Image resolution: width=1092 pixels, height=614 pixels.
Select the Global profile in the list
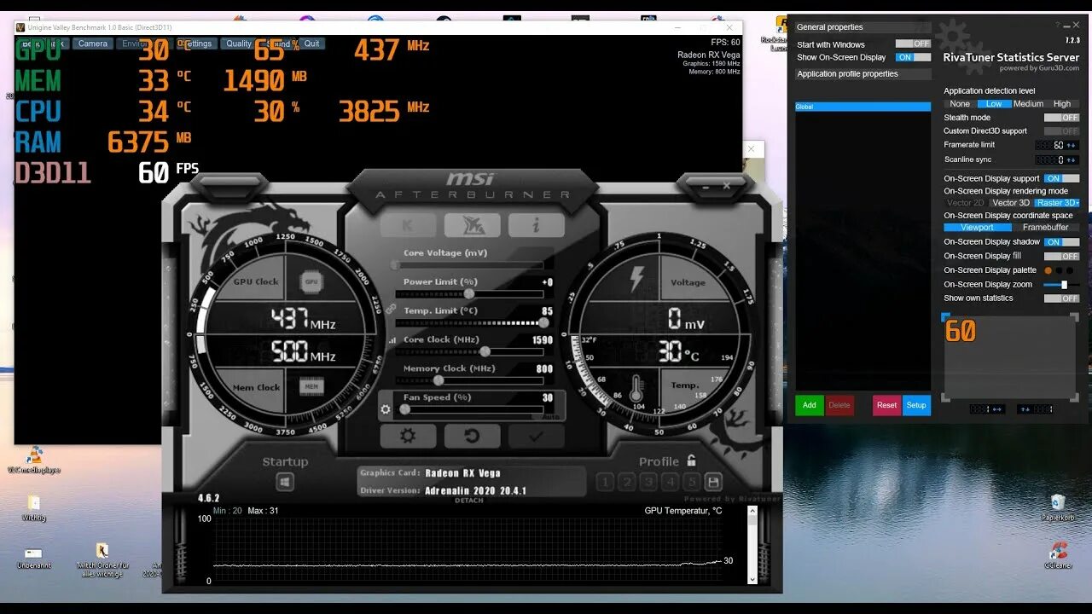click(863, 107)
